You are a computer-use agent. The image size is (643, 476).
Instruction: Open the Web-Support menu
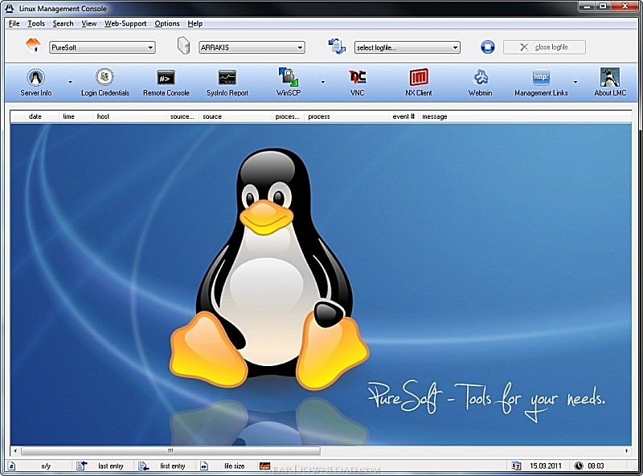(x=125, y=23)
